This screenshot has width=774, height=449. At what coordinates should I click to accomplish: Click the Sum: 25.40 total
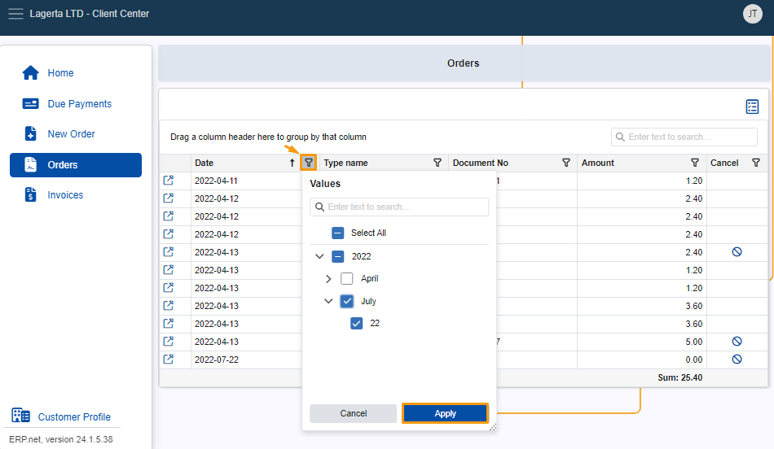pyautogui.click(x=679, y=377)
